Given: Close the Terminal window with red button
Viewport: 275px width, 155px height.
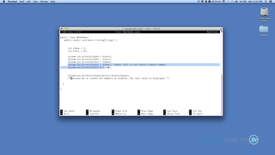Looking at the screenshot, I should point(61,29).
